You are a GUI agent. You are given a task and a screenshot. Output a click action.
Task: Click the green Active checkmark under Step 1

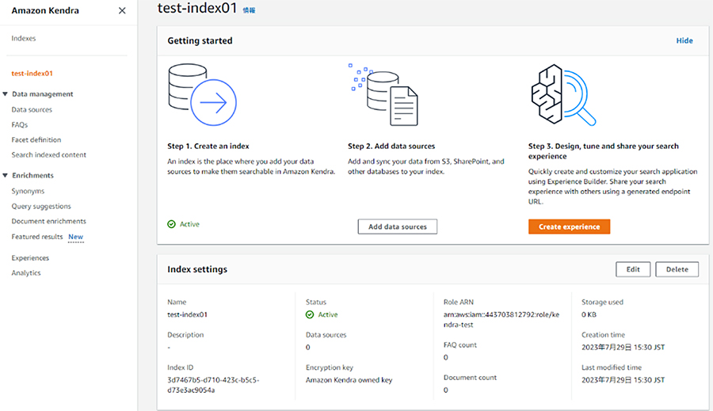click(171, 224)
